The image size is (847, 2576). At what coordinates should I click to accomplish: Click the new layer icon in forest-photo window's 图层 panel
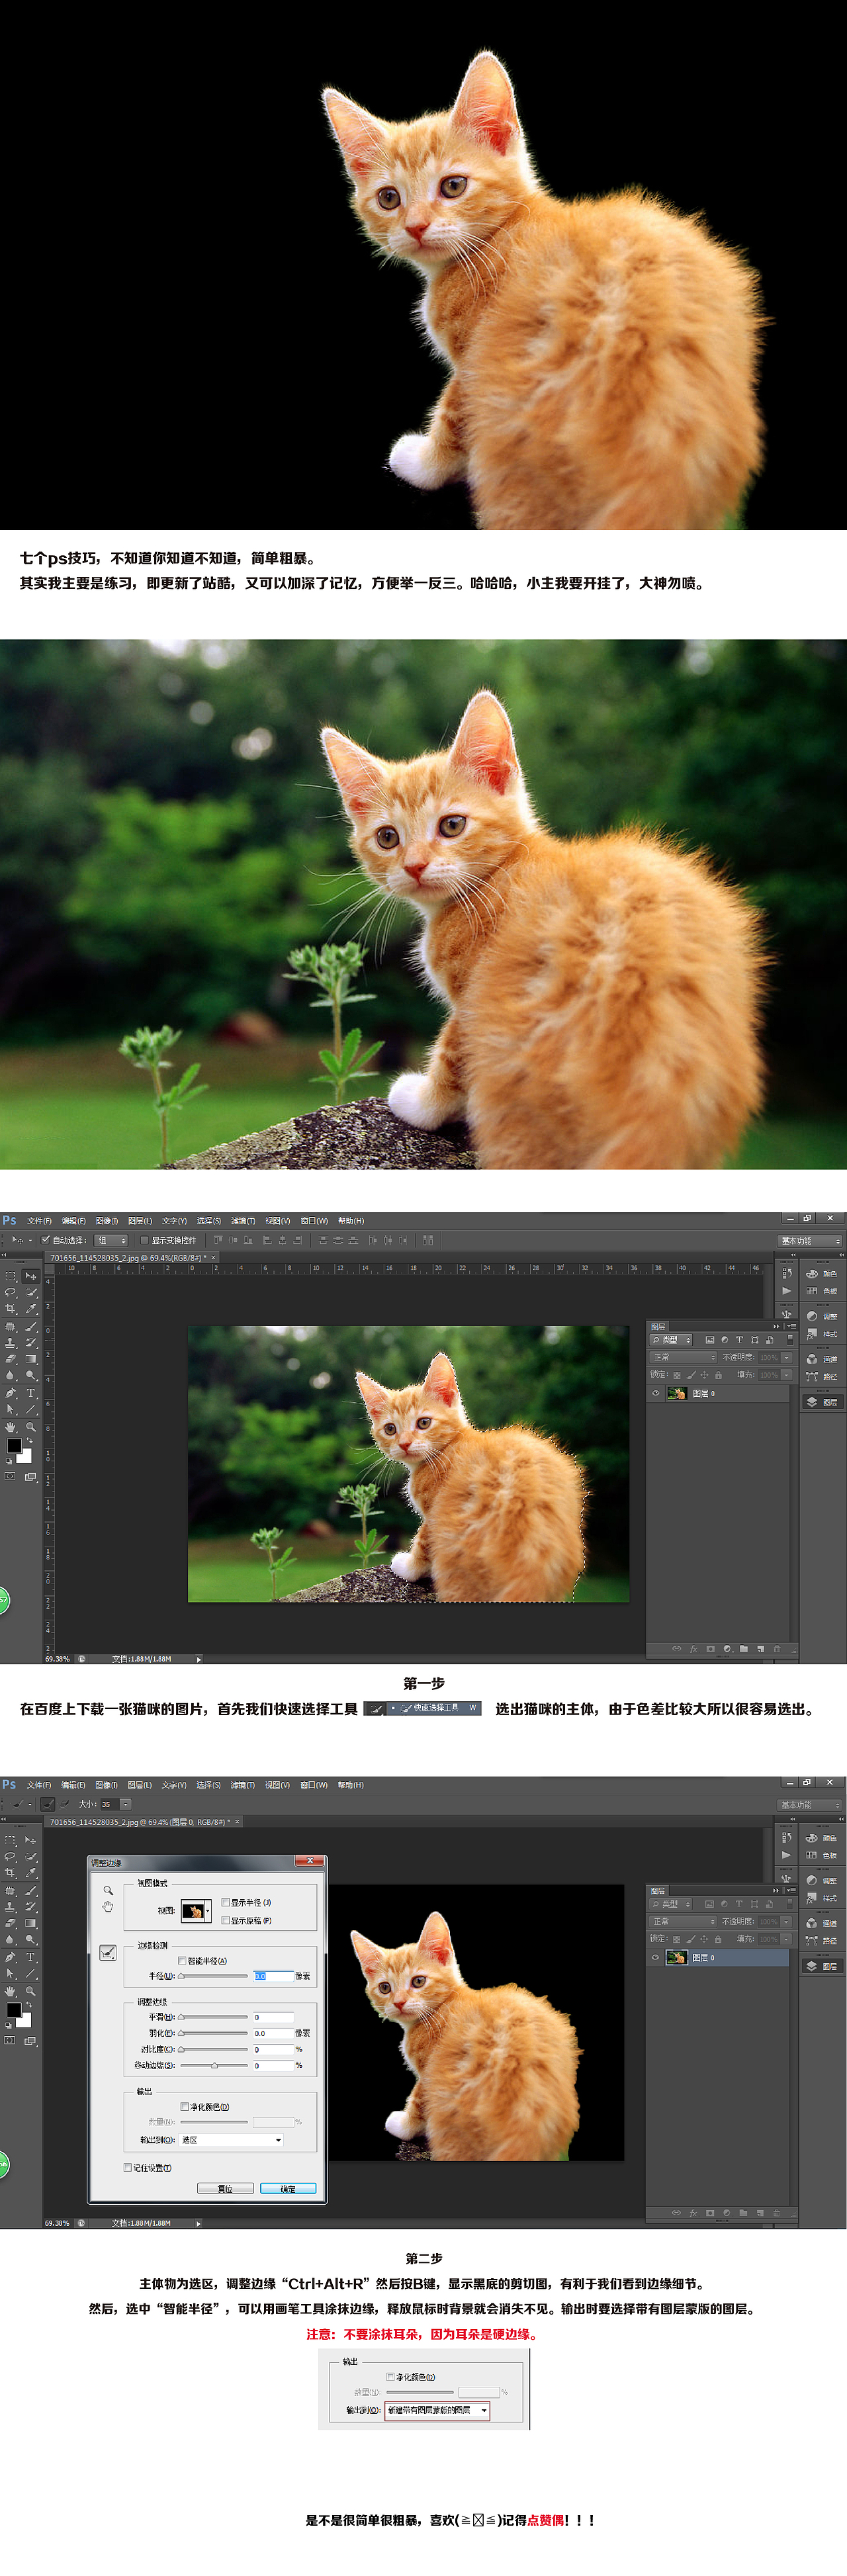coord(760,1649)
